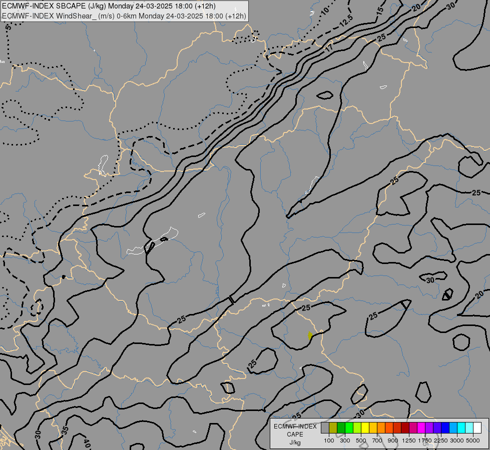Click legend value 900
This screenshot has width=490, height=450.
point(393,440)
